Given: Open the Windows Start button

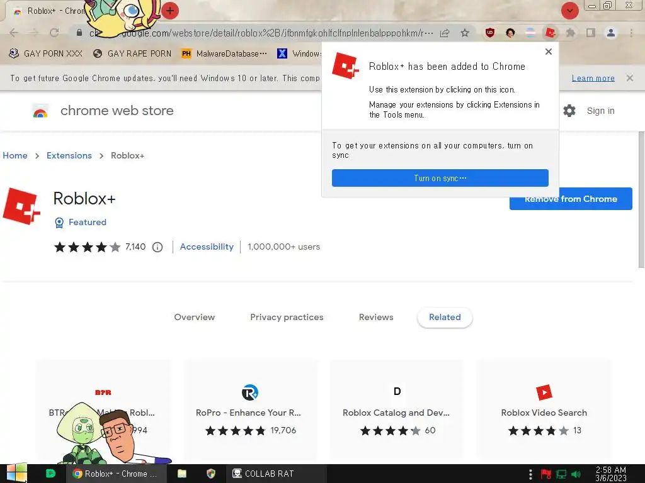Looking at the screenshot, I should tap(16, 474).
